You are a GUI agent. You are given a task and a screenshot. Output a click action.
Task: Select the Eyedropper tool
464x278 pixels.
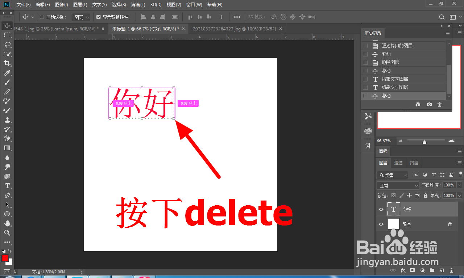click(7, 73)
